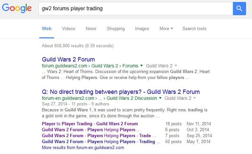Click 'More results from forum-en.guildwars2.com'

point(83,148)
